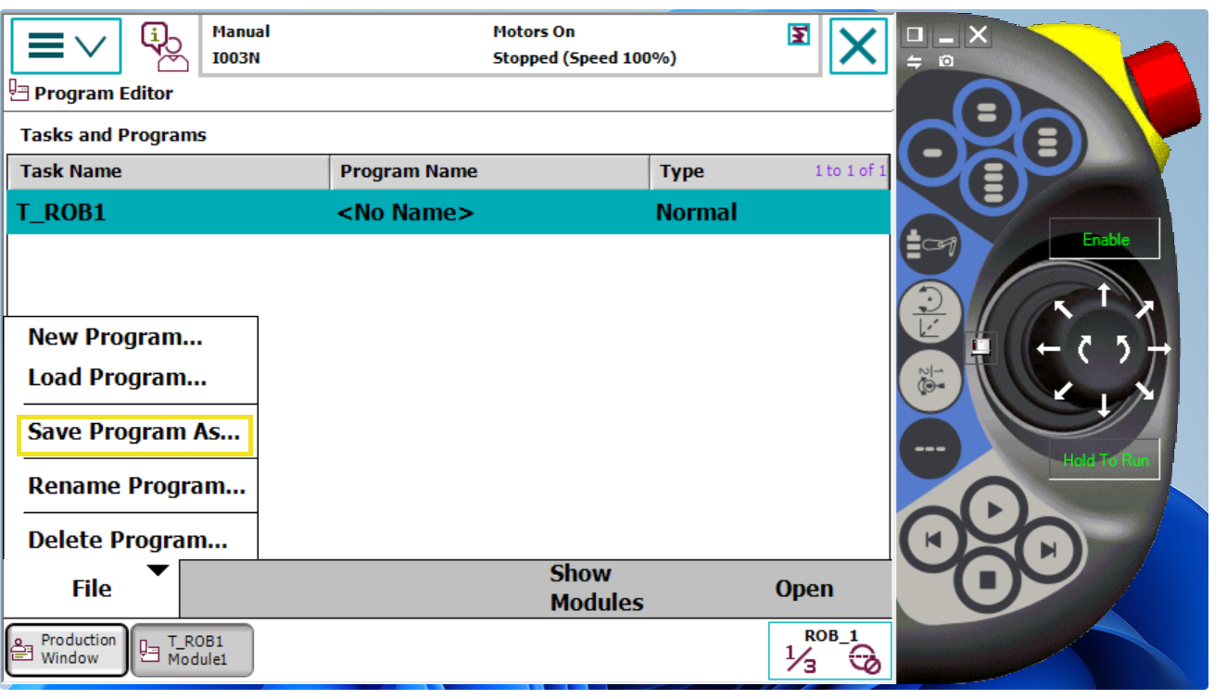Toggle the Hold To Run button
Image resolution: width=1227 pixels, height=699 pixels.
[1105, 460]
